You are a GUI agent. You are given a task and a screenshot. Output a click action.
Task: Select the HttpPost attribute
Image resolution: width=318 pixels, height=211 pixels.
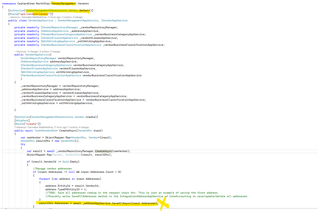[x=22, y=120]
